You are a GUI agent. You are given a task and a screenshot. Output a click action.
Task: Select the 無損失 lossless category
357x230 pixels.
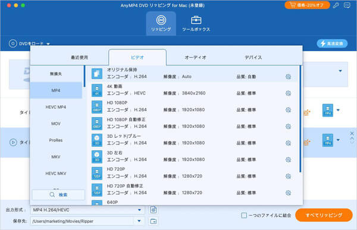(56, 74)
